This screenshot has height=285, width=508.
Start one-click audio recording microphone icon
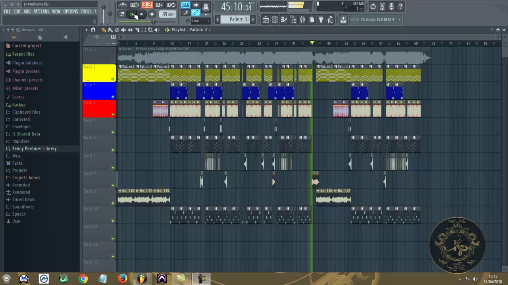click(x=391, y=6)
